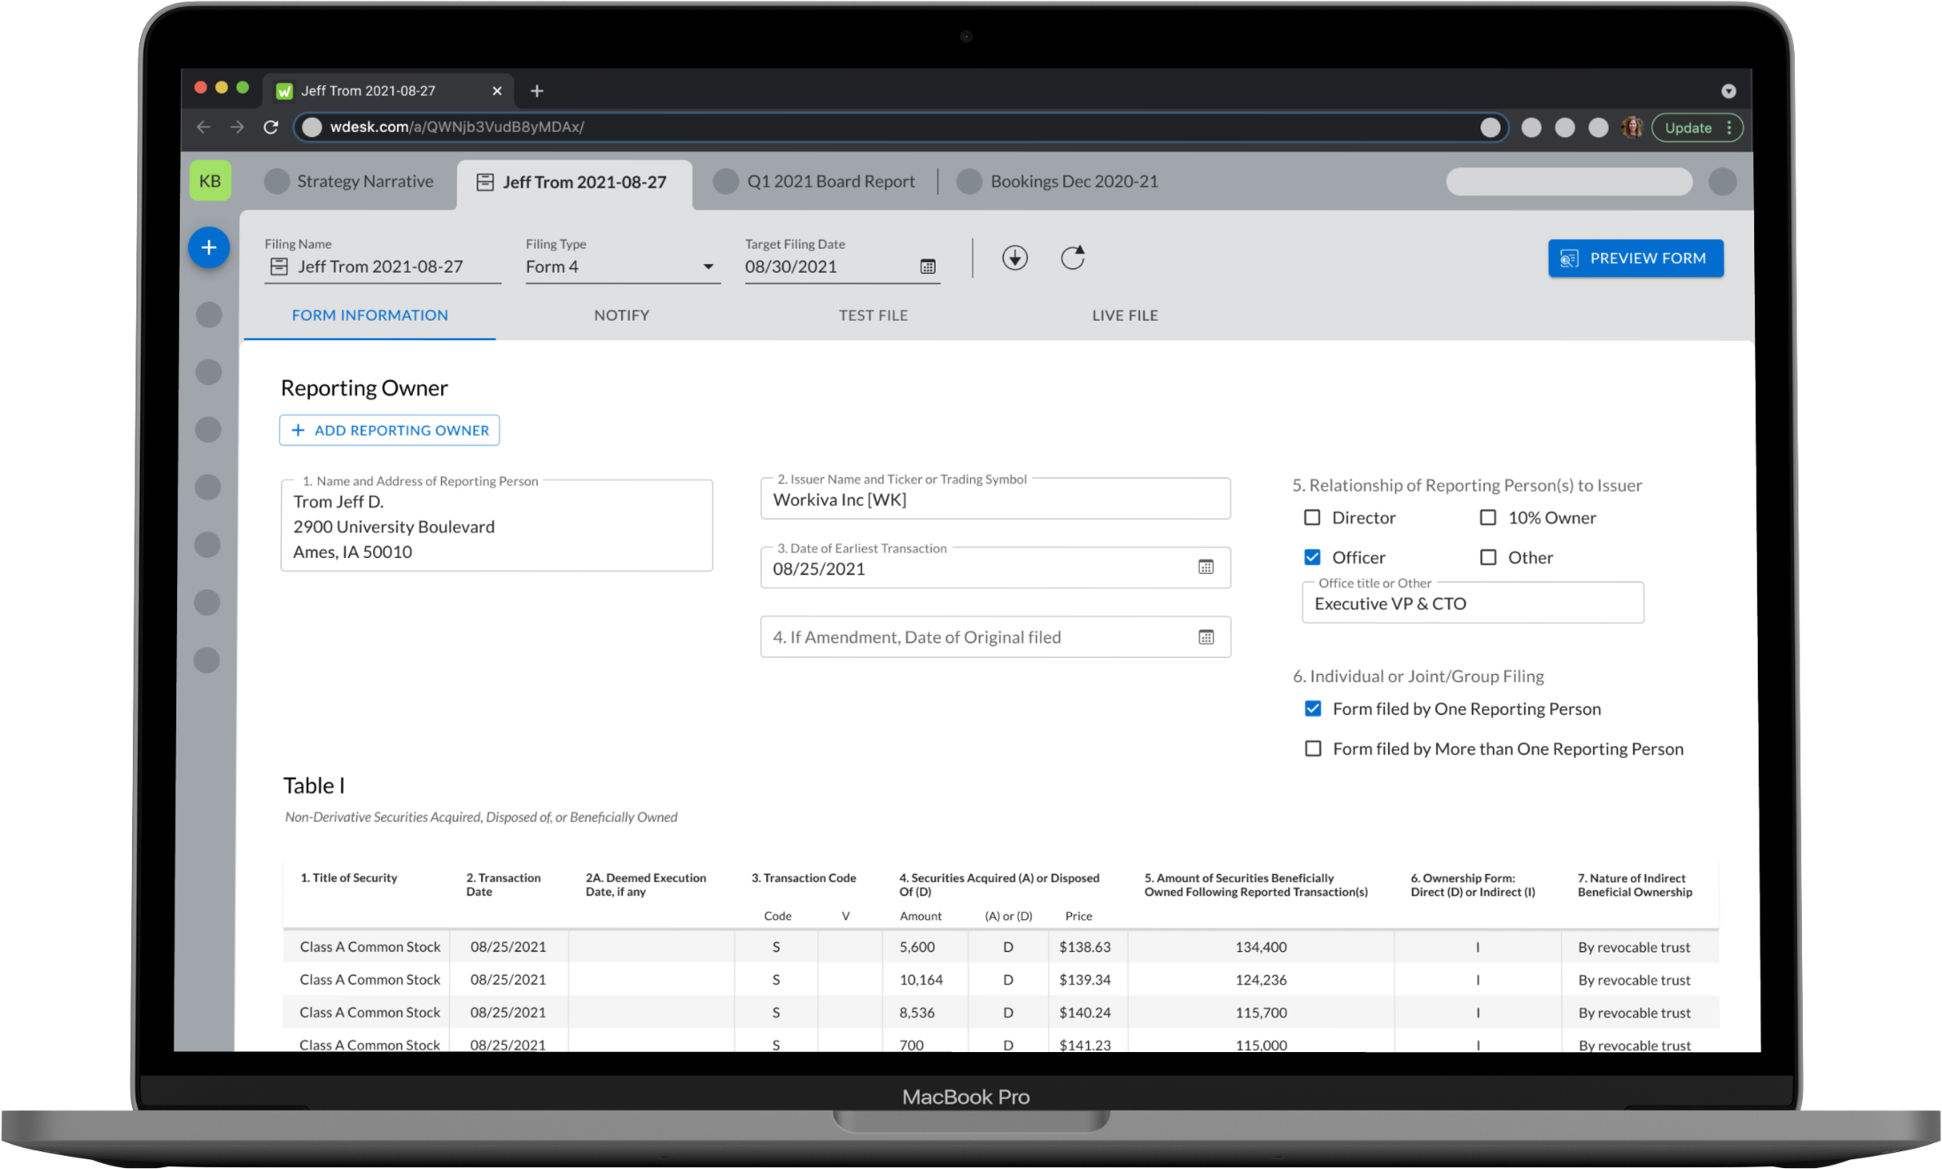Open Target Filing Date calendar icon
The width and height of the screenshot is (1942, 1169).
pyautogui.click(x=928, y=267)
